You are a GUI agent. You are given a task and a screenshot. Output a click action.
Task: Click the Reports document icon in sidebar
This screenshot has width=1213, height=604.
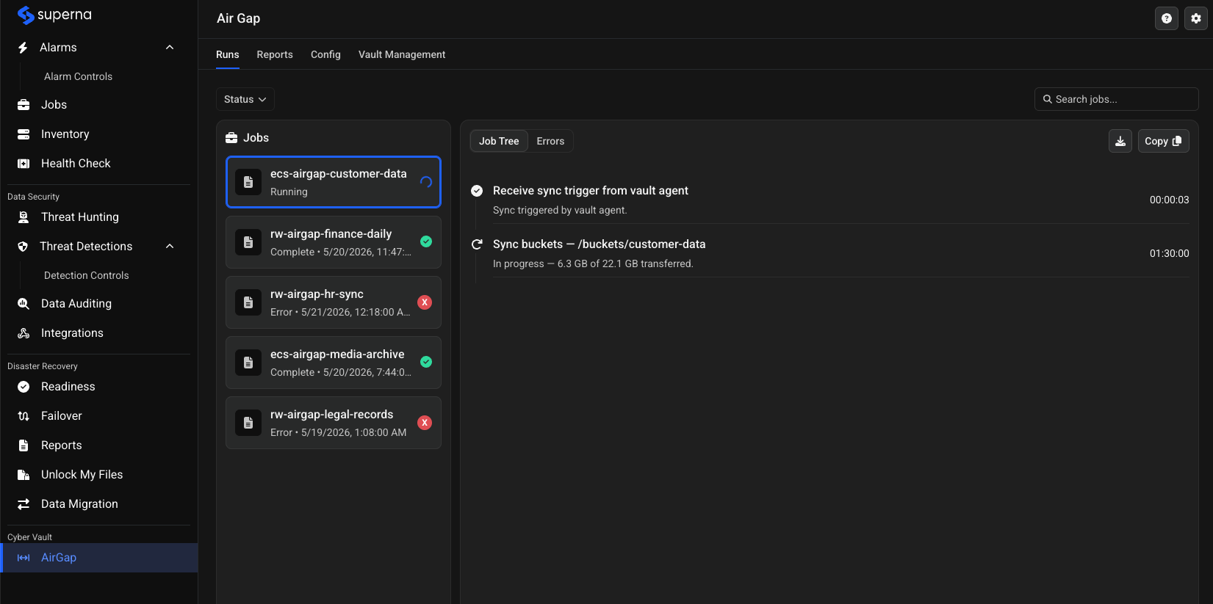point(24,445)
